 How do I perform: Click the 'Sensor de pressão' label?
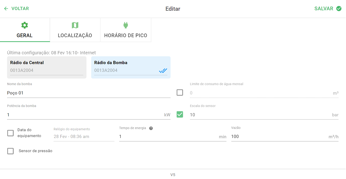point(35,151)
